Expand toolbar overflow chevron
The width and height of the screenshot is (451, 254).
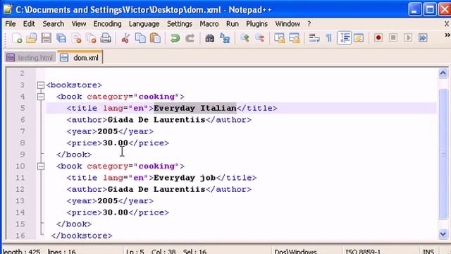coord(447,35)
